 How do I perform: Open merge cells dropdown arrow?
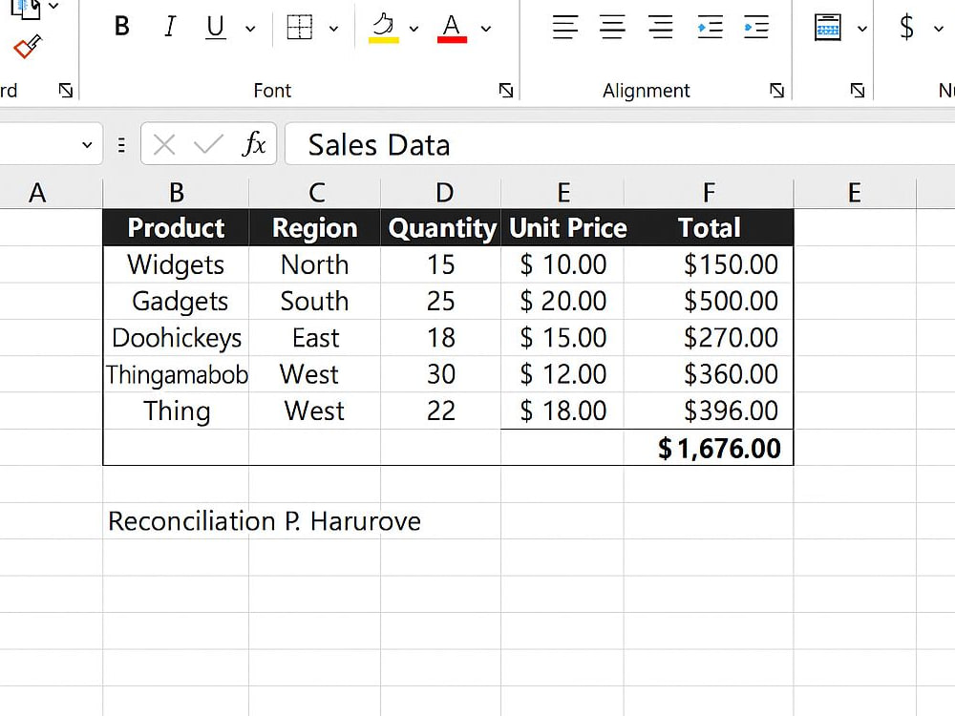pyautogui.click(x=862, y=28)
